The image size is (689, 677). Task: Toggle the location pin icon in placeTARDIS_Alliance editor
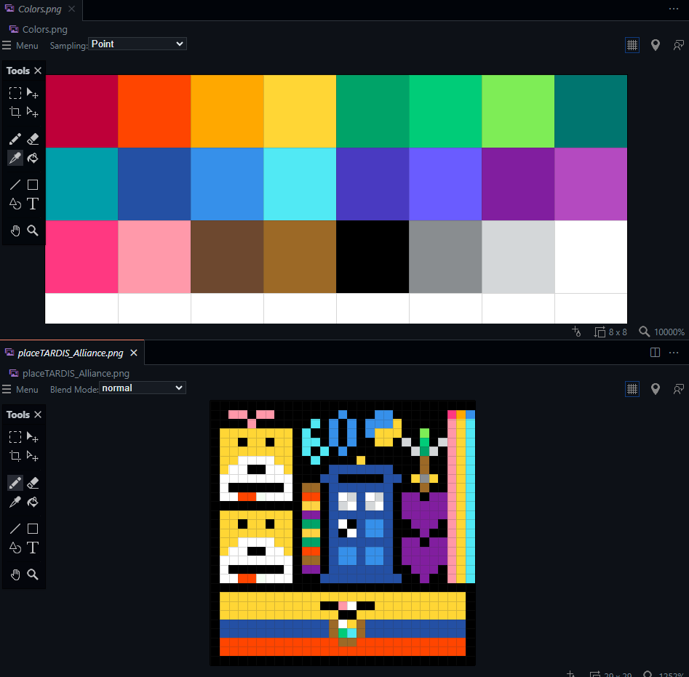[655, 389]
